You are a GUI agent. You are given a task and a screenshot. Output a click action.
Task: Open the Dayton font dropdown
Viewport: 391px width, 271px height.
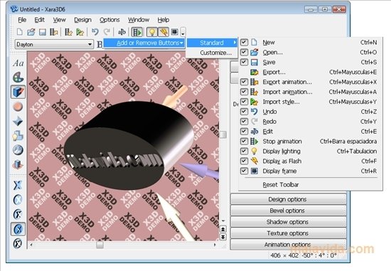(x=54, y=44)
